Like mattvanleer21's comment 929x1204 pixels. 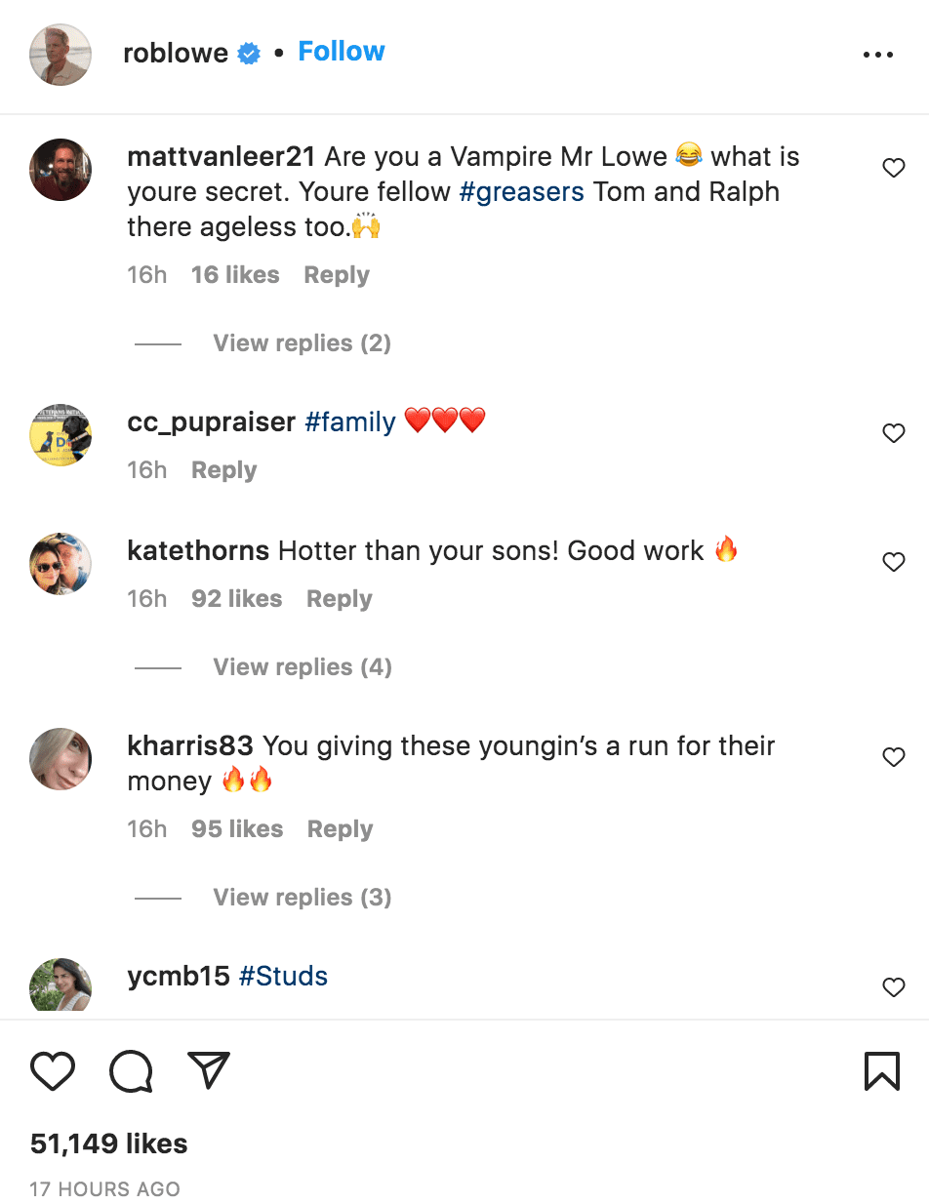[x=893, y=169]
